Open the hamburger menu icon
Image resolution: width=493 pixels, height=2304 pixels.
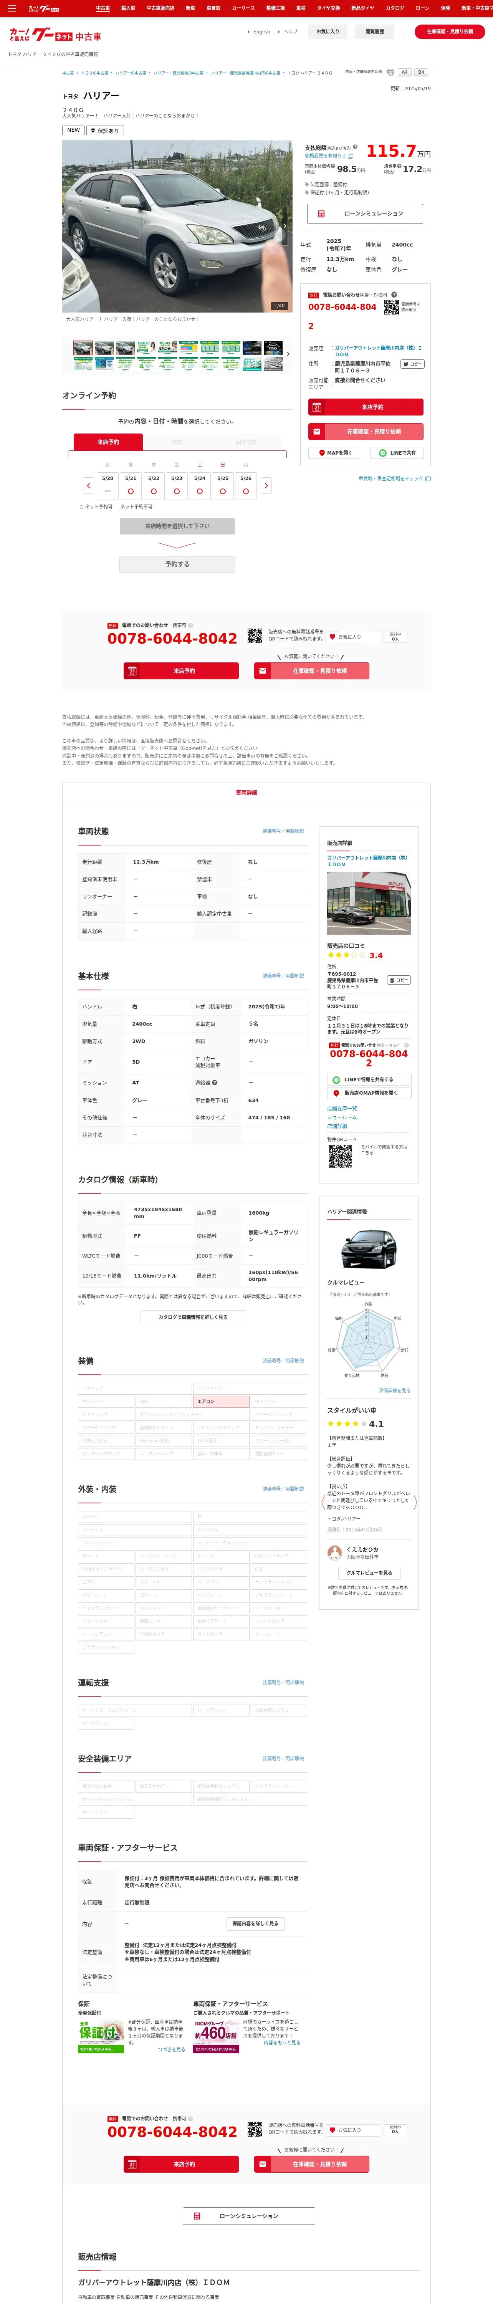(12, 8)
